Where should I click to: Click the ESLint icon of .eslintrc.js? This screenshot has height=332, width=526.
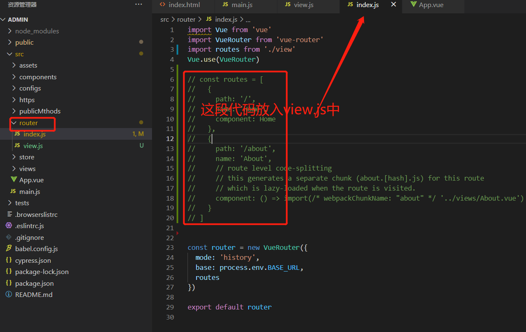coord(9,226)
